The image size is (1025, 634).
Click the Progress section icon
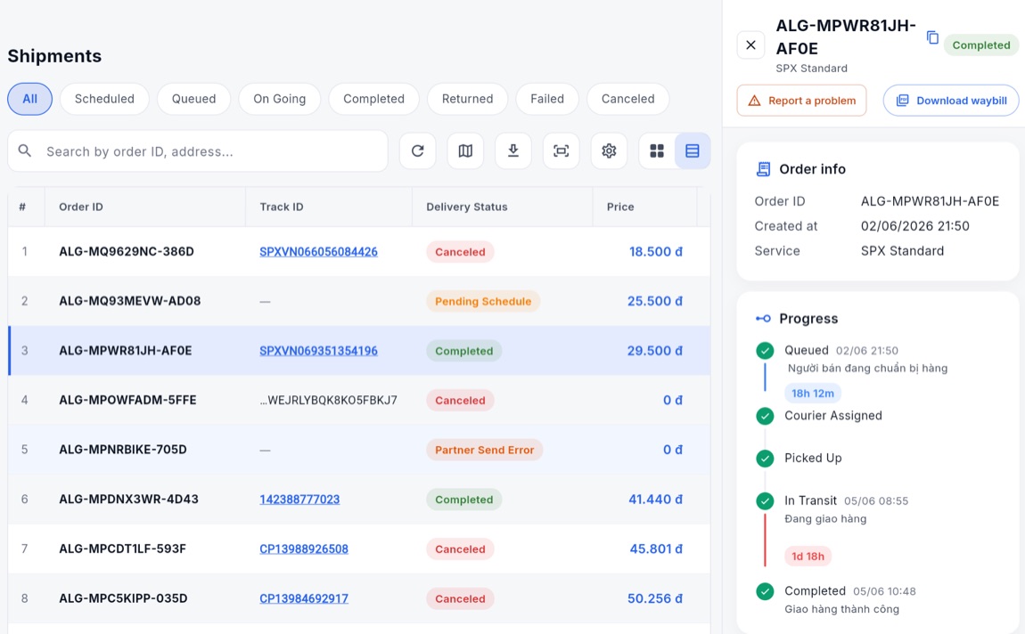point(763,319)
